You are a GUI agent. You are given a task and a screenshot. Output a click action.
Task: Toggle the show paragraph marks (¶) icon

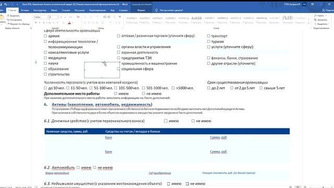coord(120,17)
